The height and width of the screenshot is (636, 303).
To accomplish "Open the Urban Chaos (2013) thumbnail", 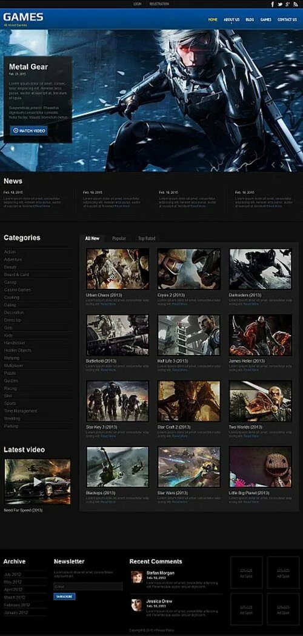I will coord(118,269).
